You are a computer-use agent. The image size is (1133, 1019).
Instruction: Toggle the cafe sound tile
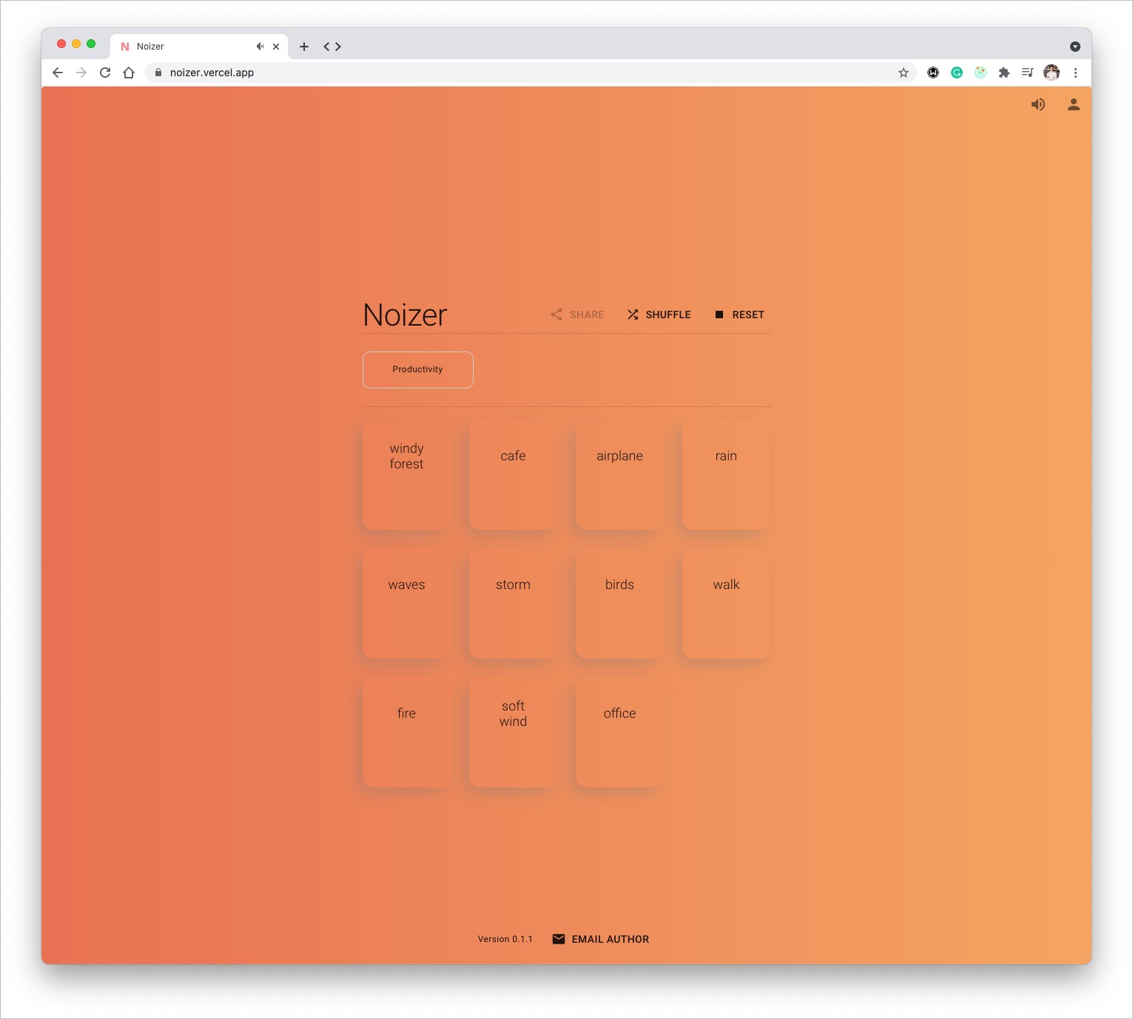pyautogui.click(x=514, y=474)
